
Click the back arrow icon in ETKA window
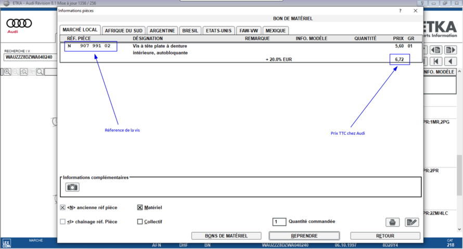coord(451,62)
